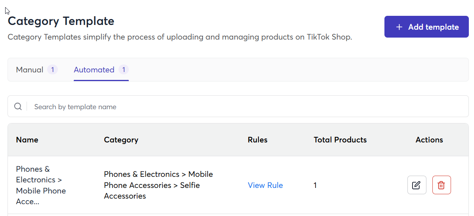Select the Automated tab
This screenshot has height=216, width=474.
pos(94,70)
